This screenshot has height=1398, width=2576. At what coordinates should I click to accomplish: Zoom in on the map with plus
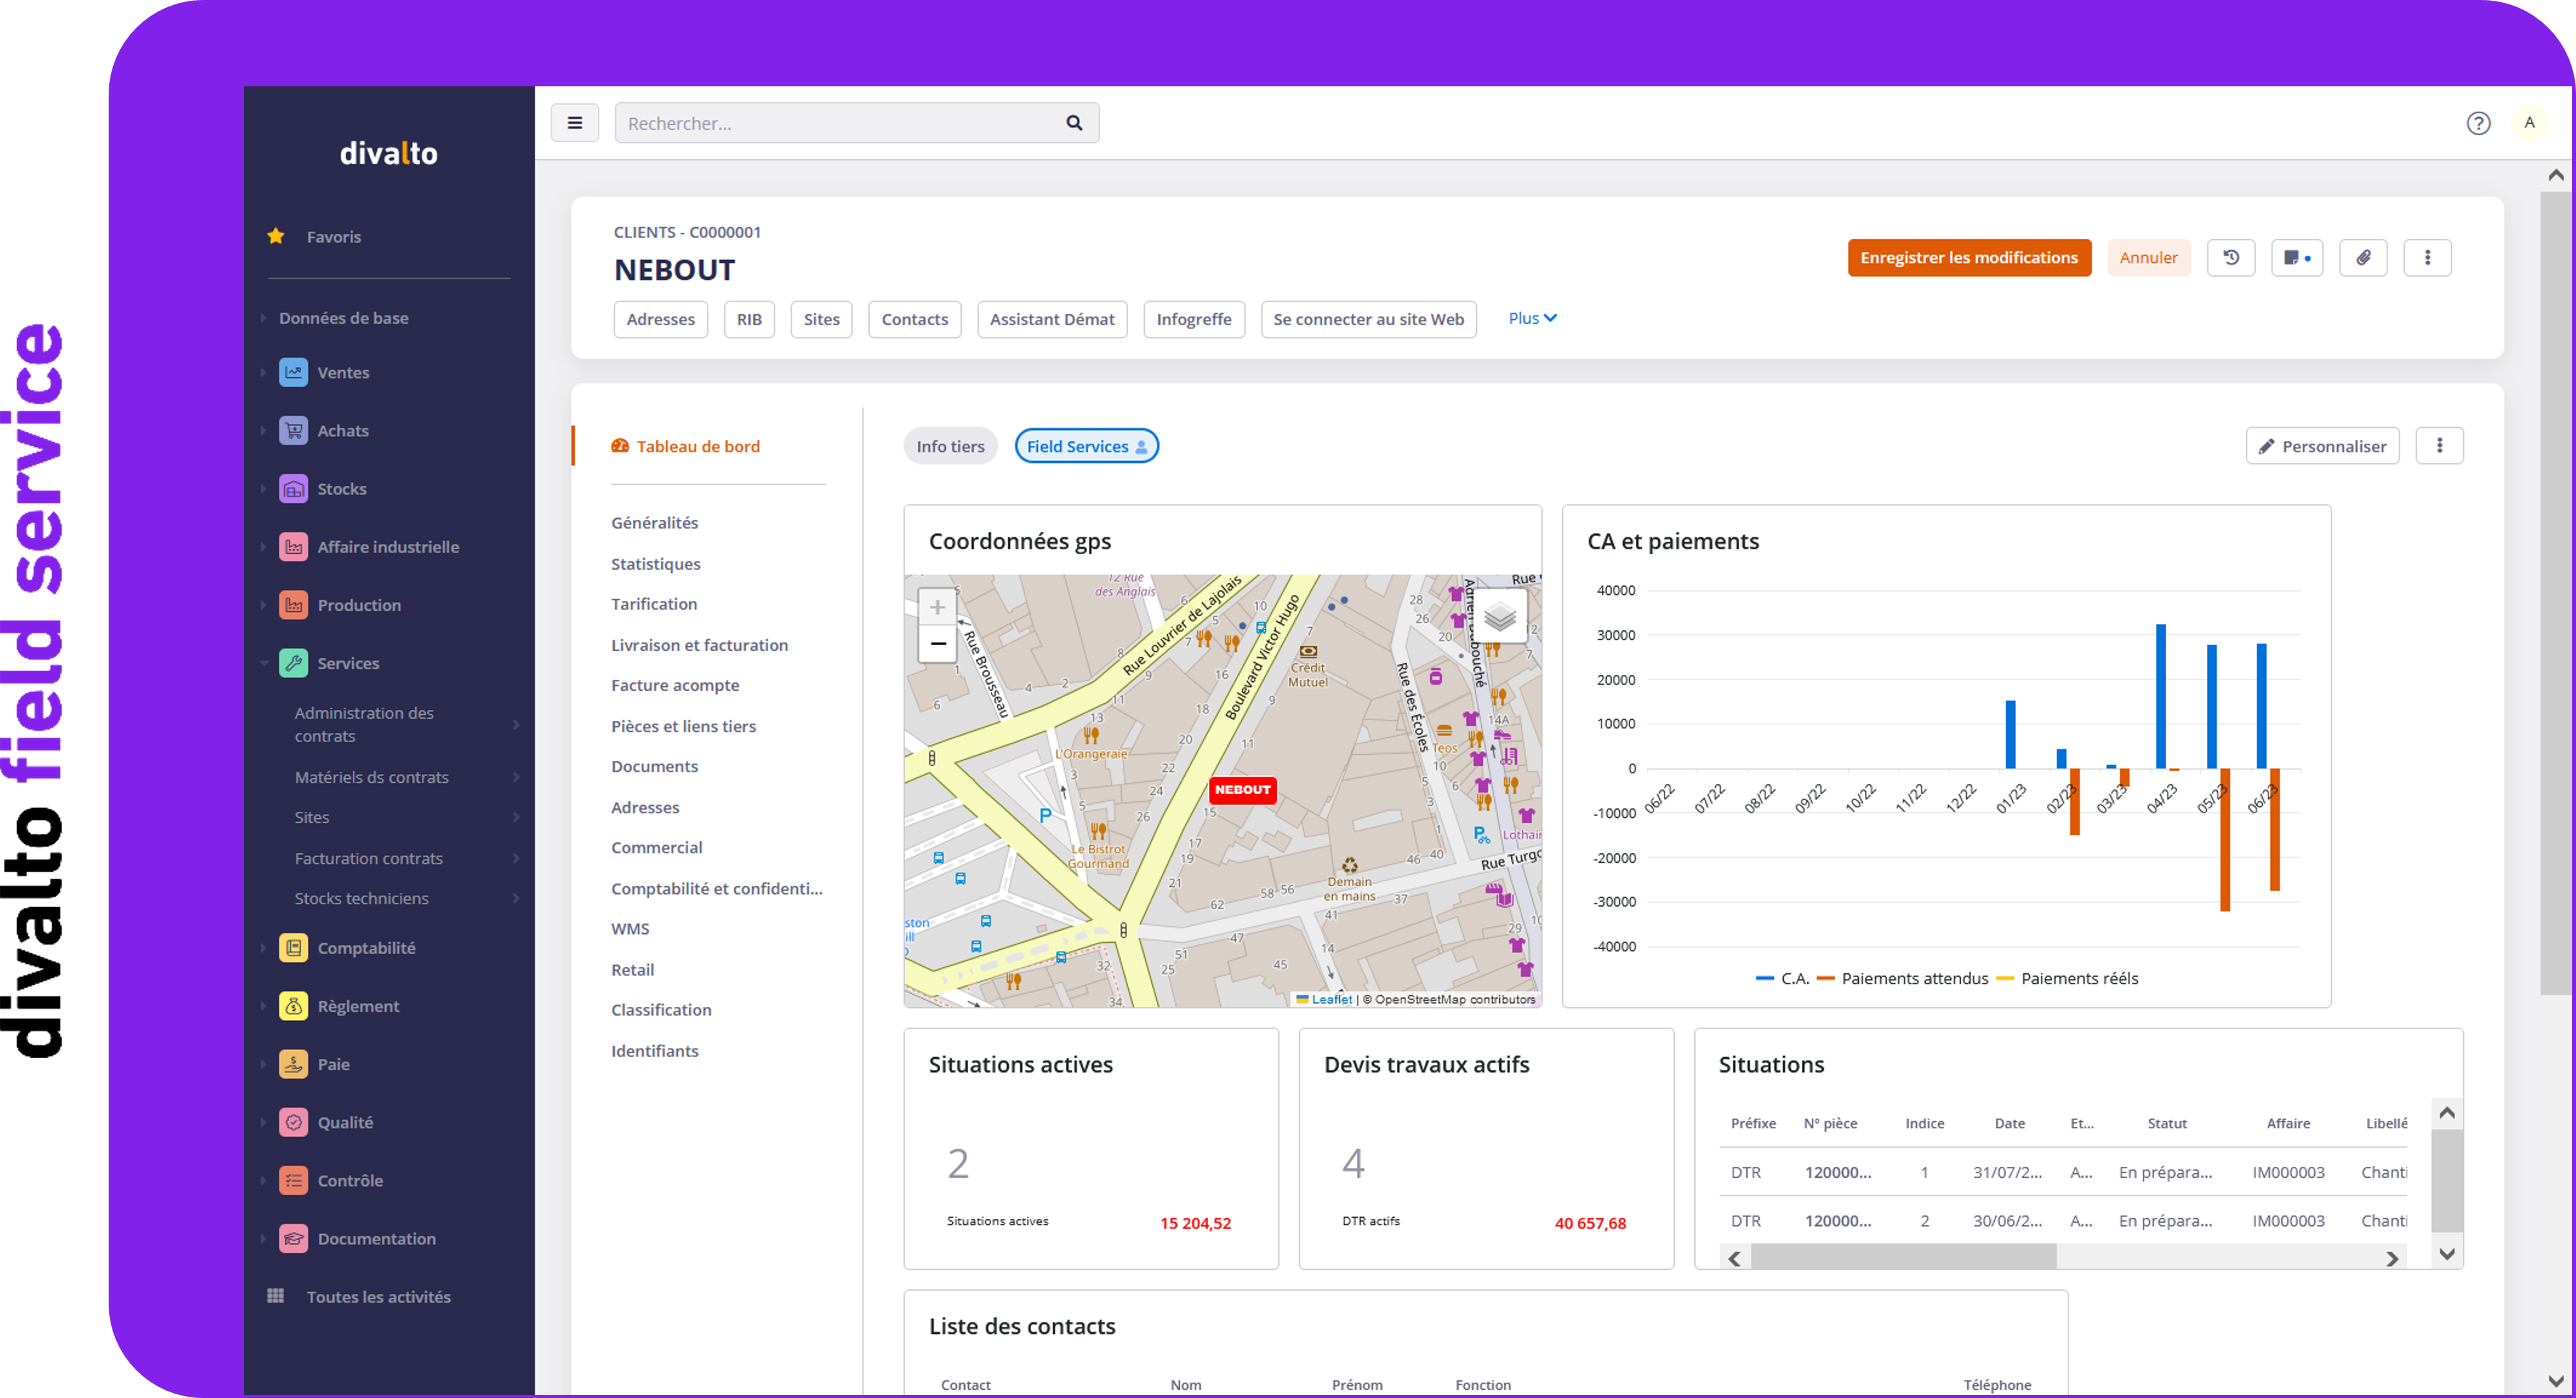pos(937,606)
